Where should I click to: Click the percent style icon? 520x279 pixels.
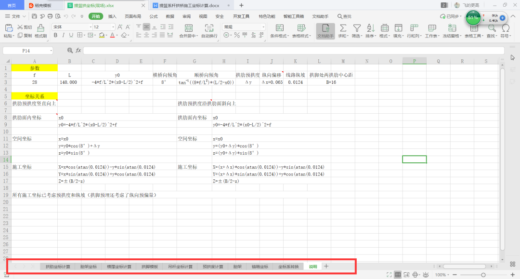pyautogui.click(x=237, y=35)
